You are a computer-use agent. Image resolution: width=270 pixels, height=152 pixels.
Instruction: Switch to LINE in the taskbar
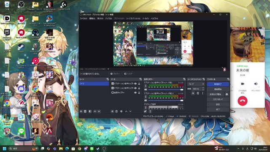click(x=92, y=149)
